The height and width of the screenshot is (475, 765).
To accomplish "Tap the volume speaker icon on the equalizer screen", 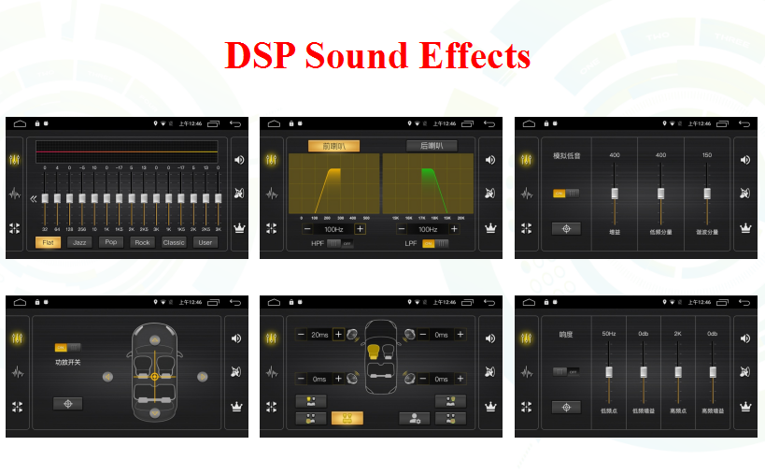I will [x=239, y=160].
